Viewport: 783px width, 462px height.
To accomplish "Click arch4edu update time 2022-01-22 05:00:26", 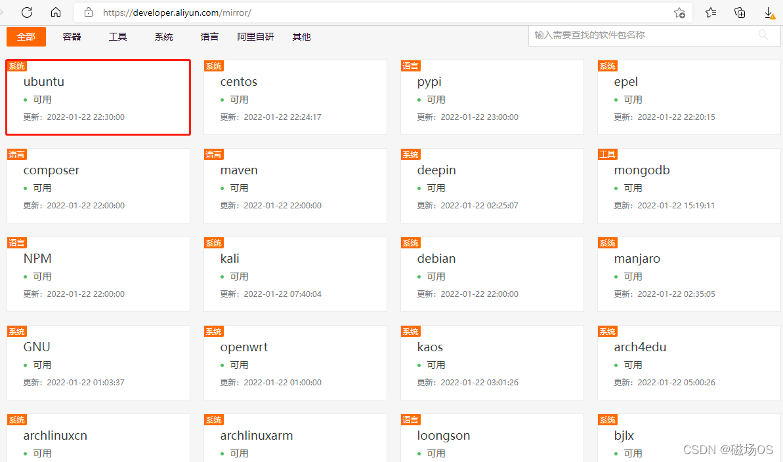I will click(677, 382).
